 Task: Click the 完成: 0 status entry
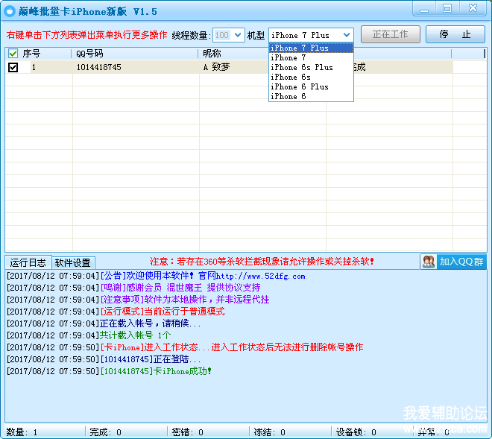point(105,432)
